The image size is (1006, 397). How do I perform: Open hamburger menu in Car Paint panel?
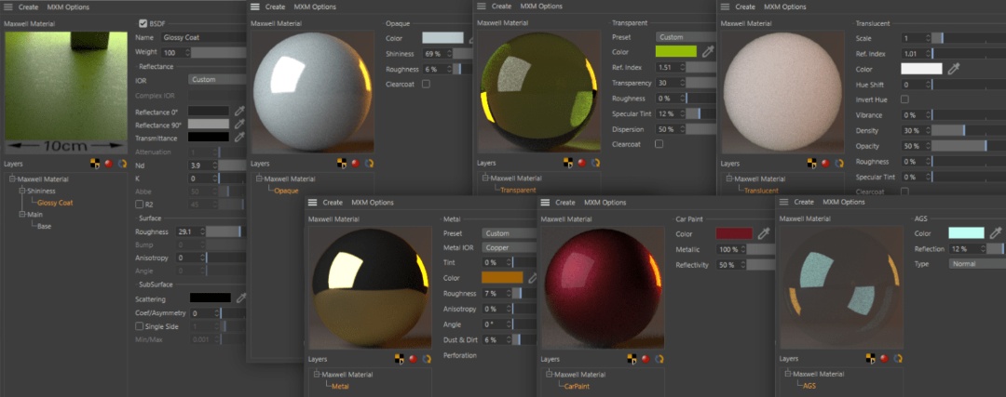pyautogui.click(x=545, y=203)
